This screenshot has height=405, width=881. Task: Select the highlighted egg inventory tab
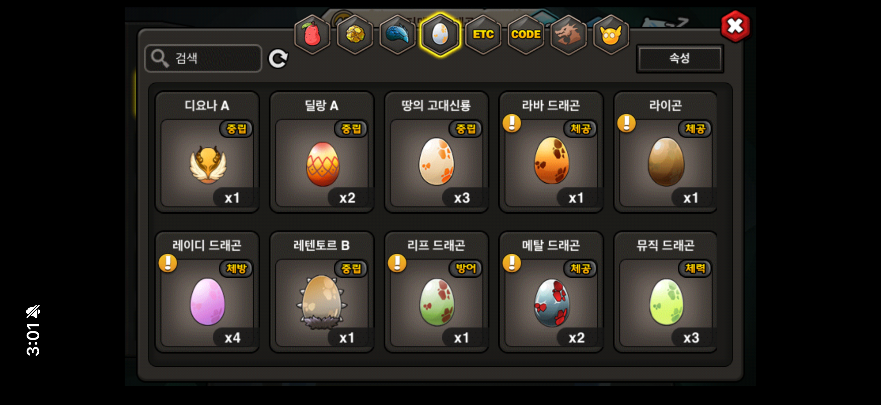click(440, 35)
